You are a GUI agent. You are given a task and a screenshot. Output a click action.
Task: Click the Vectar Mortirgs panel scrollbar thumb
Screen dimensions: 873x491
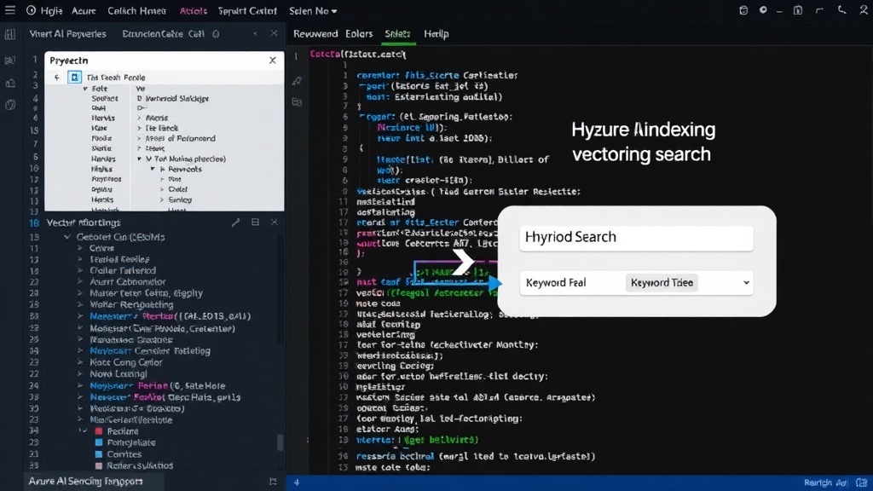click(x=280, y=442)
